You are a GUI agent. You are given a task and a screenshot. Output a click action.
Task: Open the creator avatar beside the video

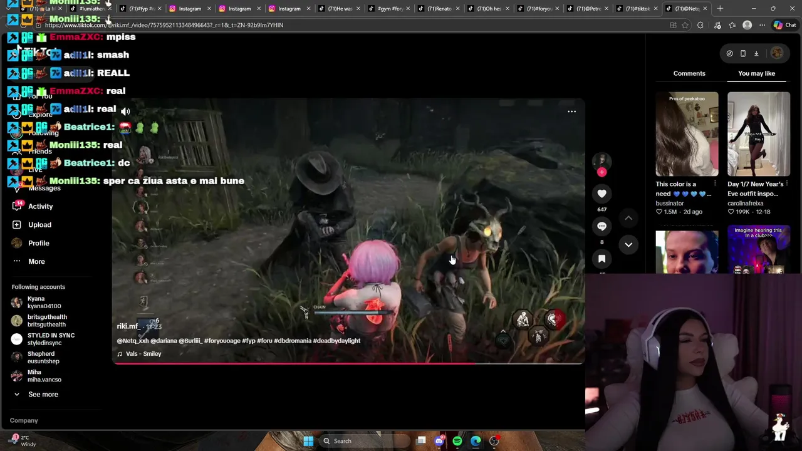(601, 160)
